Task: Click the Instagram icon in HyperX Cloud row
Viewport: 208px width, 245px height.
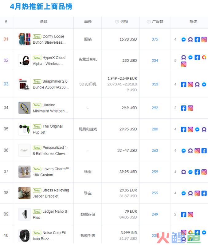Action: [x=184, y=64]
